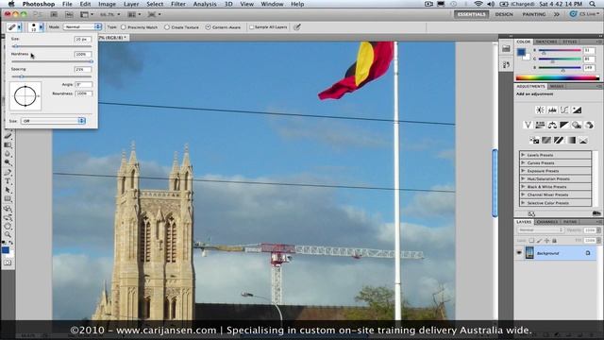
Task: Click the Roundness value field
Action: (83, 93)
